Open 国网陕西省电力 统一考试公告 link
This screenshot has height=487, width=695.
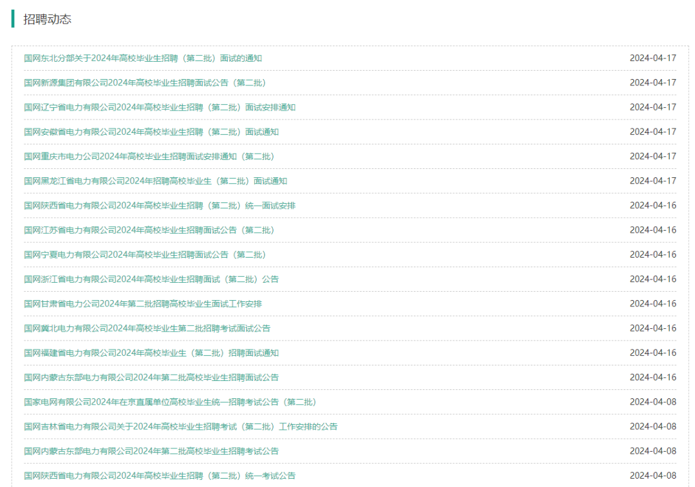click(160, 475)
